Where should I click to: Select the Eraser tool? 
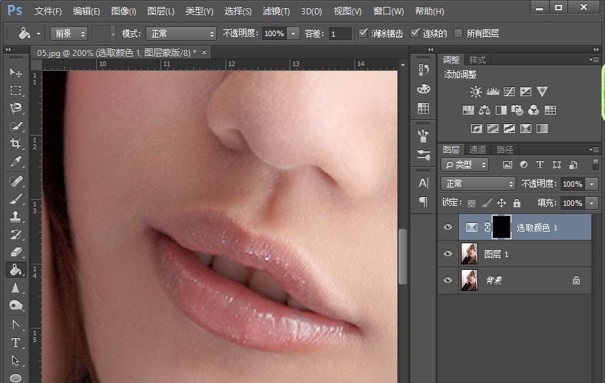click(x=15, y=252)
